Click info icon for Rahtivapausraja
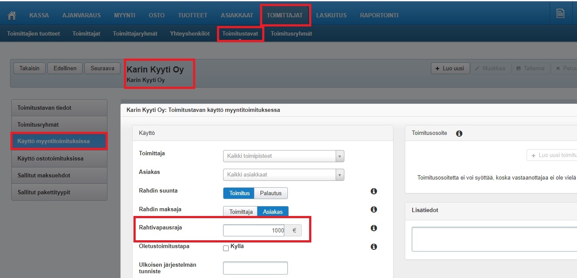 373,228
